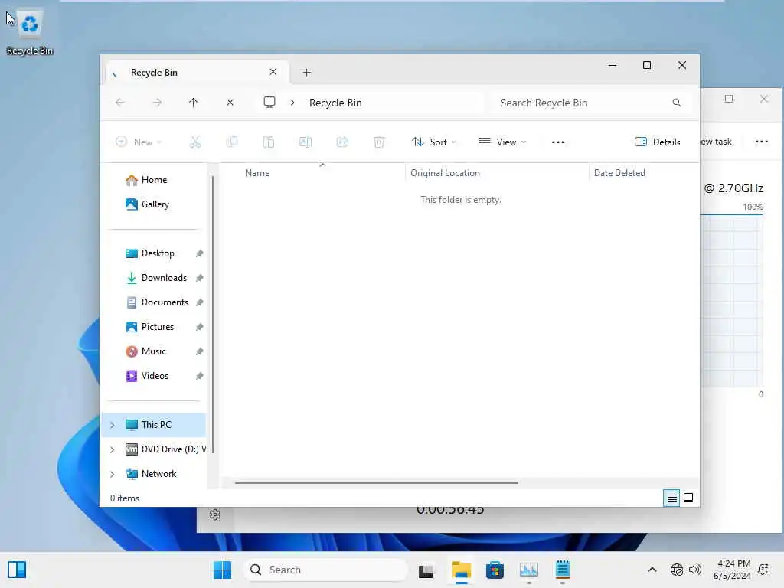Select This PC in navigation pane
The height and width of the screenshot is (588, 784).
(x=153, y=425)
